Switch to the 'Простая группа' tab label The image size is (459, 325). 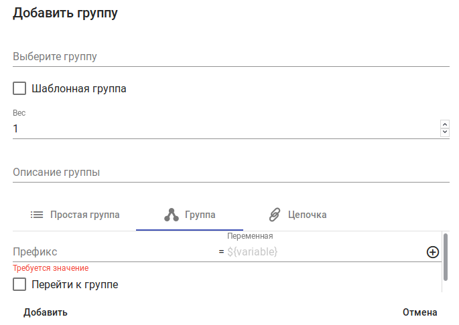[x=85, y=215]
